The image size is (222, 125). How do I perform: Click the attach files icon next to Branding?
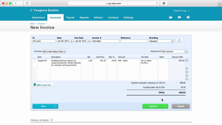point(179,40)
